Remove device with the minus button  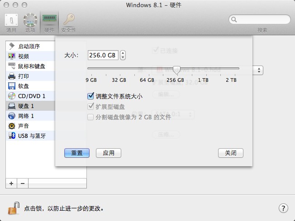pyautogui.click(x=23, y=183)
